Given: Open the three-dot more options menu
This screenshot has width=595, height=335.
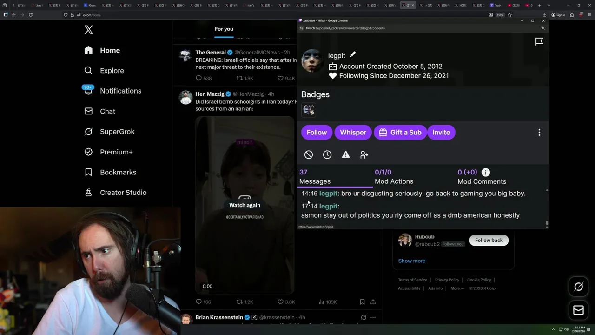Looking at the screenshot, I should point(539,133).
